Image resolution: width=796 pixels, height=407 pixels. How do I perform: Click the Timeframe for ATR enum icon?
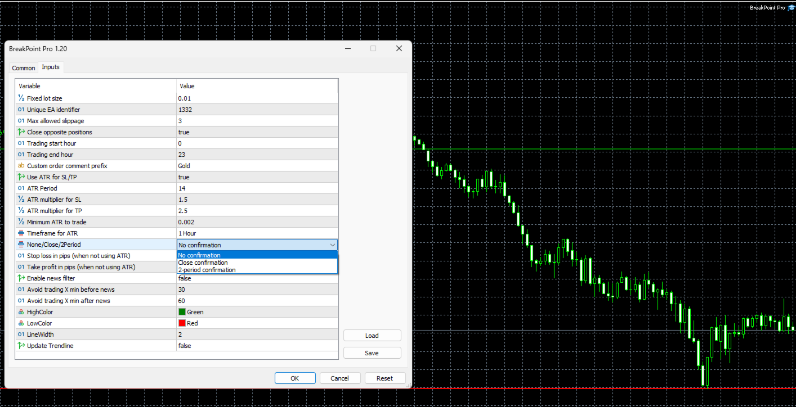click(x=21, y=233)
